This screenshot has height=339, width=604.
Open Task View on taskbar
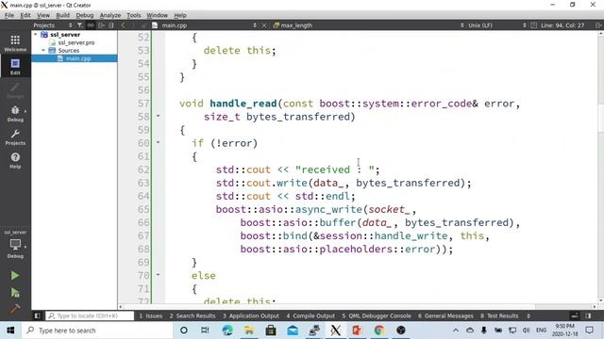pyautogui.click(x=206, y=331)
